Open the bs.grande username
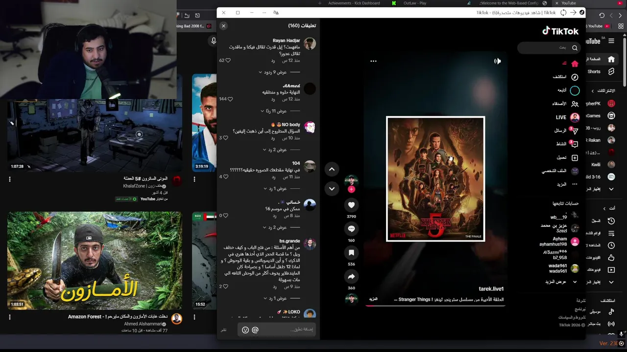 click(x=289, y=241)
